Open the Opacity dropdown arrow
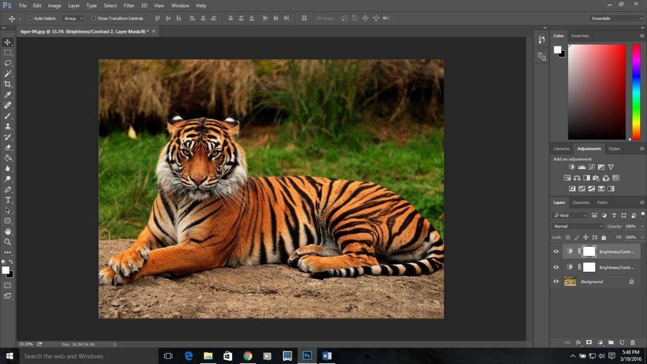Image resolution: width=647 pixels, height=364 pixels. pos(642,226)
